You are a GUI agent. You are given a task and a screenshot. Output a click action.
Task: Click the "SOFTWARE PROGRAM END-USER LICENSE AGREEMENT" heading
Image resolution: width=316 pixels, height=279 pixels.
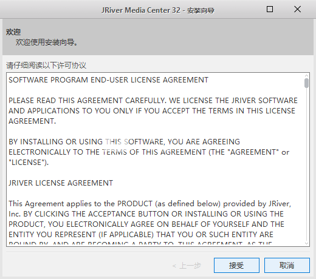108,80
